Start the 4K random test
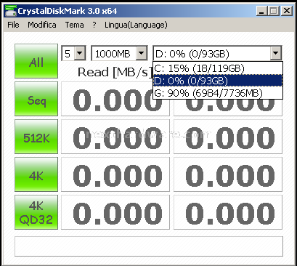297x266 pixels. tap(36, 174)
